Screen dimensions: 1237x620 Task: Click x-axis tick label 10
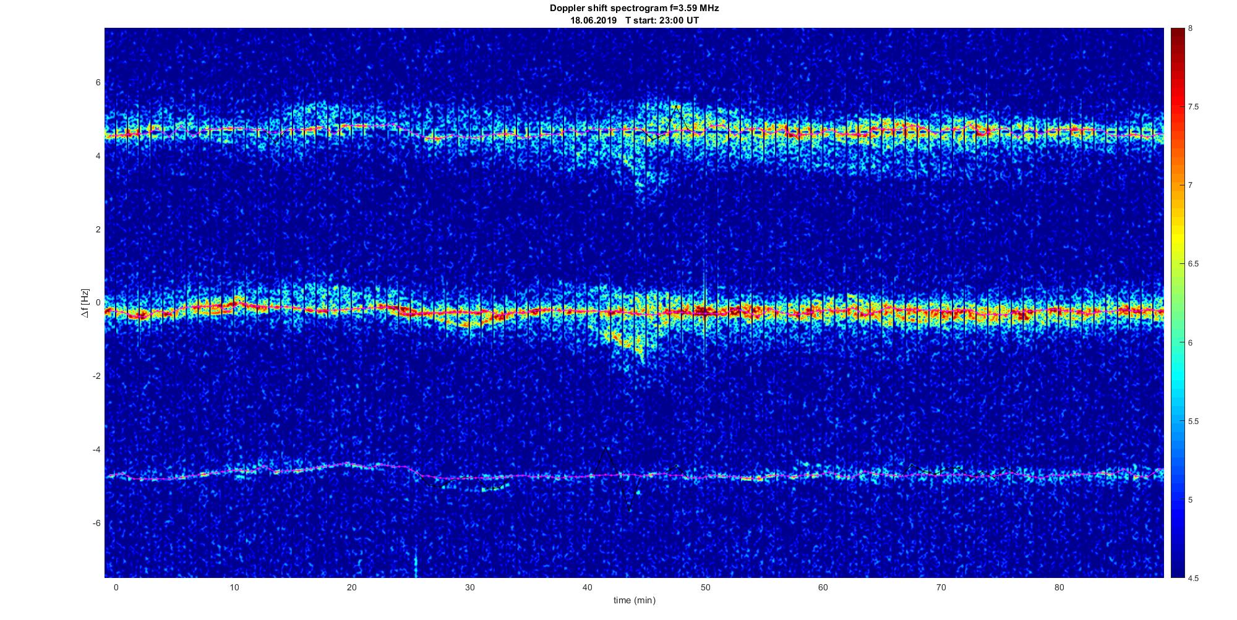pos(233,587)
